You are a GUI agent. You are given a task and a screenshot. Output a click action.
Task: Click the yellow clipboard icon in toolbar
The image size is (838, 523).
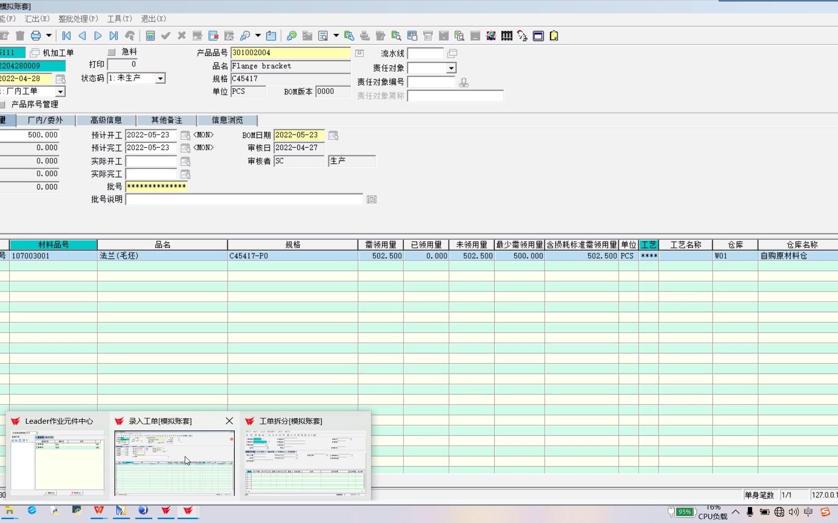click(x=554, y=36)
